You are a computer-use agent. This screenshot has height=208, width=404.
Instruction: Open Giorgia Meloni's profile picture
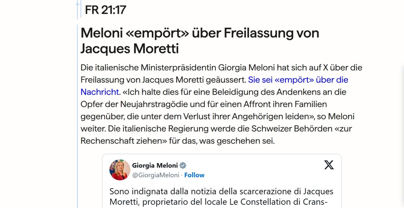point(120,170)
